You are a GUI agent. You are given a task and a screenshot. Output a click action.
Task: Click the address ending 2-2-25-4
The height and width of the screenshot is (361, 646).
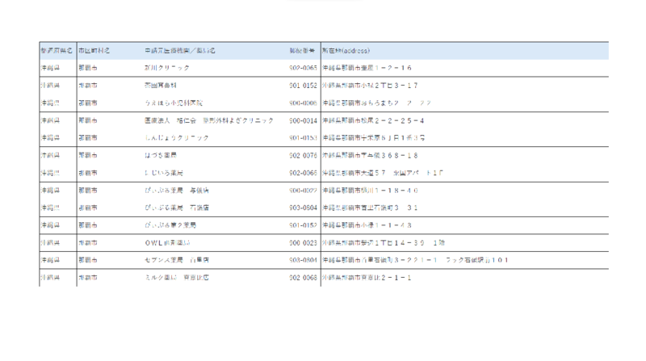(x=372, y=120)
